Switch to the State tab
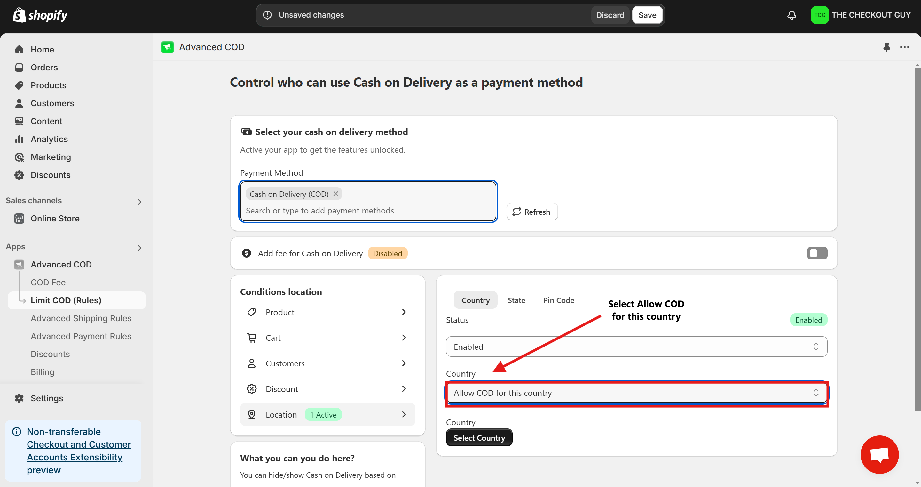This screenshot has height=487, width=921. [516, 300]
